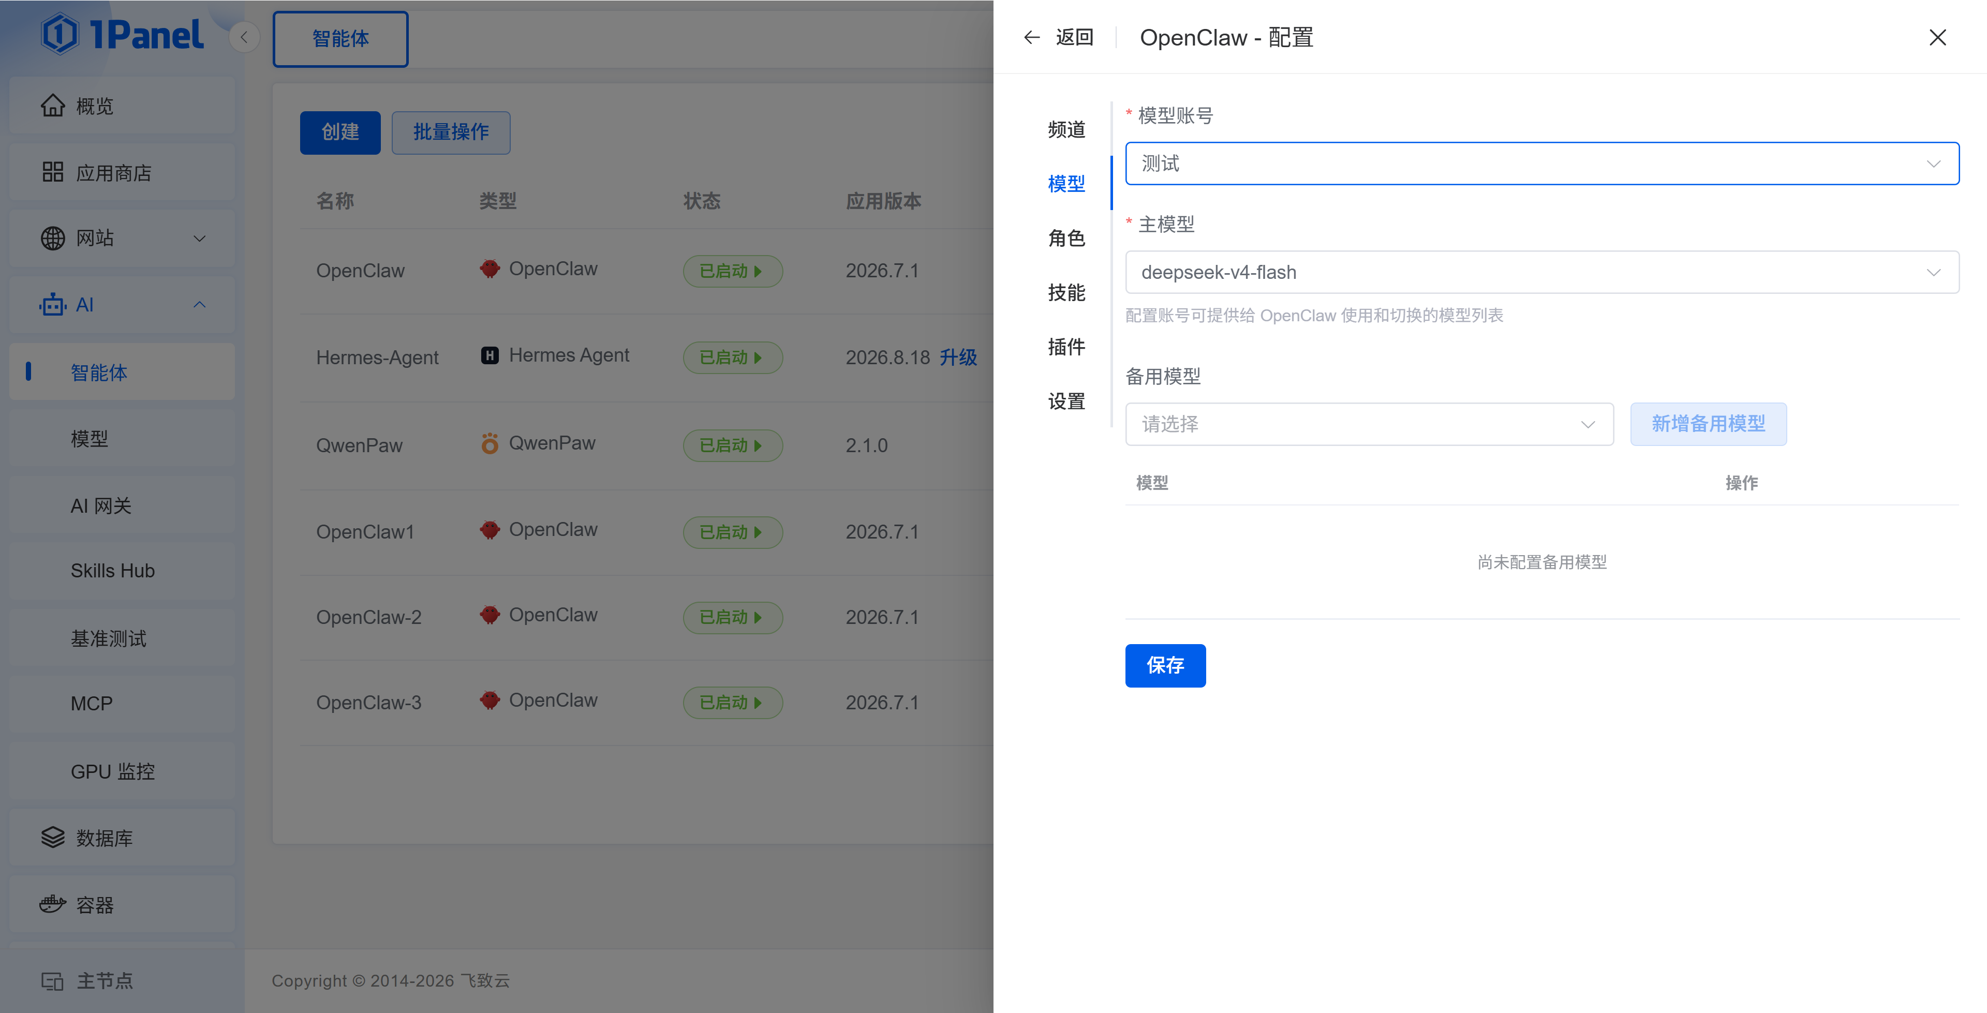Click the 名称 column header
The height and width of the screenshot is (1013, 1987).
point(335,201)
